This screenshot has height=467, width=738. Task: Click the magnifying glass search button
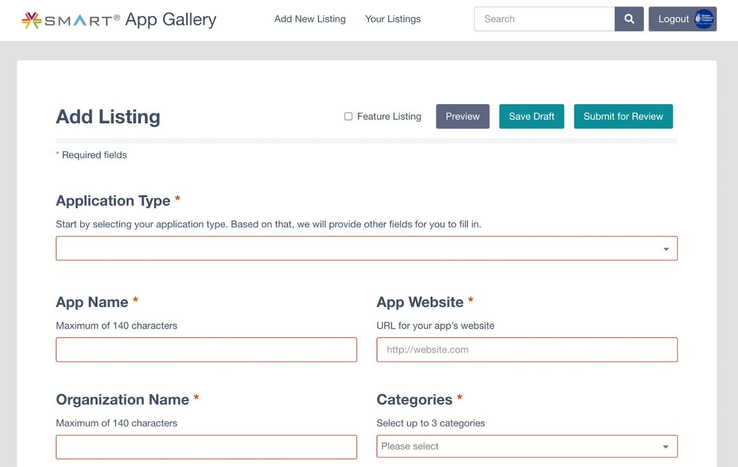tap(629, 19)
